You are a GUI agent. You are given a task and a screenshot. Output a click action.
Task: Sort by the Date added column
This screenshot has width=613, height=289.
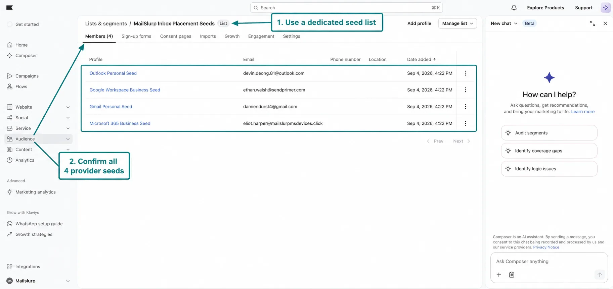(x=422, y=59)
